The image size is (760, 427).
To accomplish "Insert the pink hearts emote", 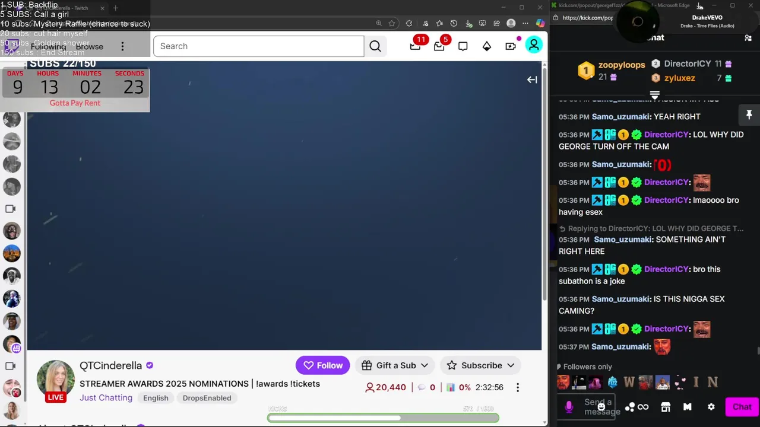I will pos(679,383).
